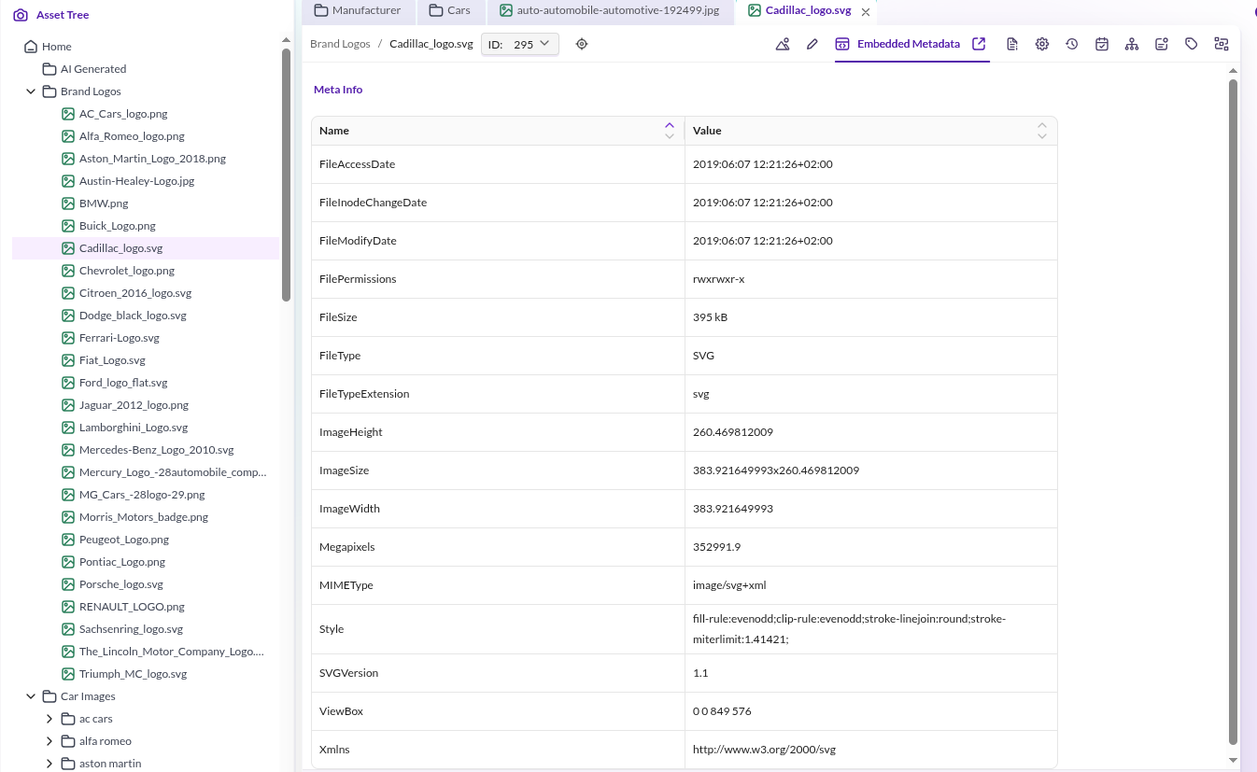The width and height of the screenshot is (1257, 772).
Task: Collapse the Car Images folder
Action: [x=31, y=696]
